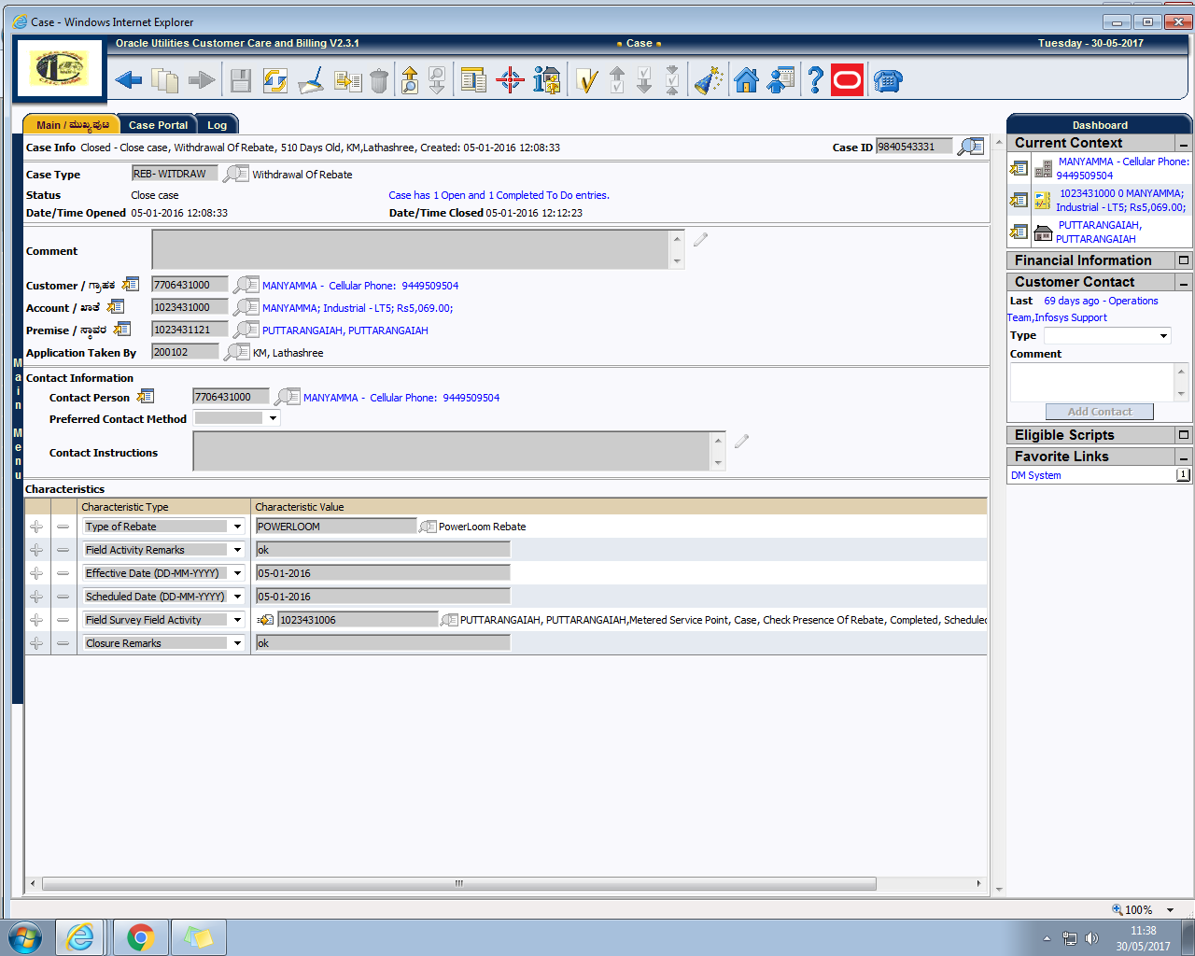This screenshot has width=1195, height=956.
Task: Click the red crosshair toolbar icon
Action: pyautogui.click(x=510, y=80)
